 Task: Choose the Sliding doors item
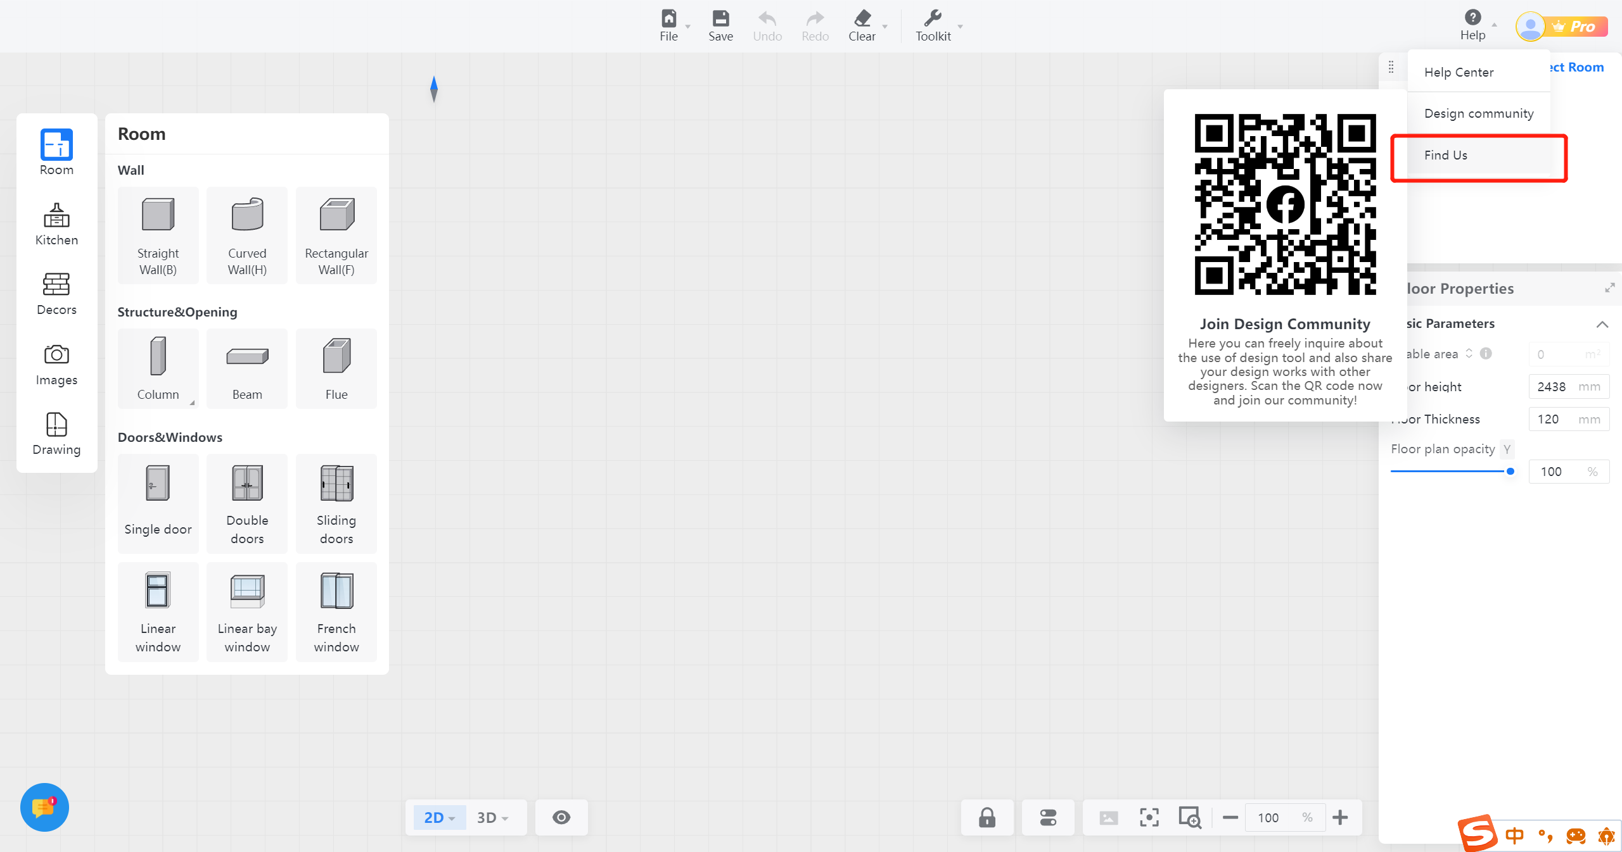pos(336,503)
